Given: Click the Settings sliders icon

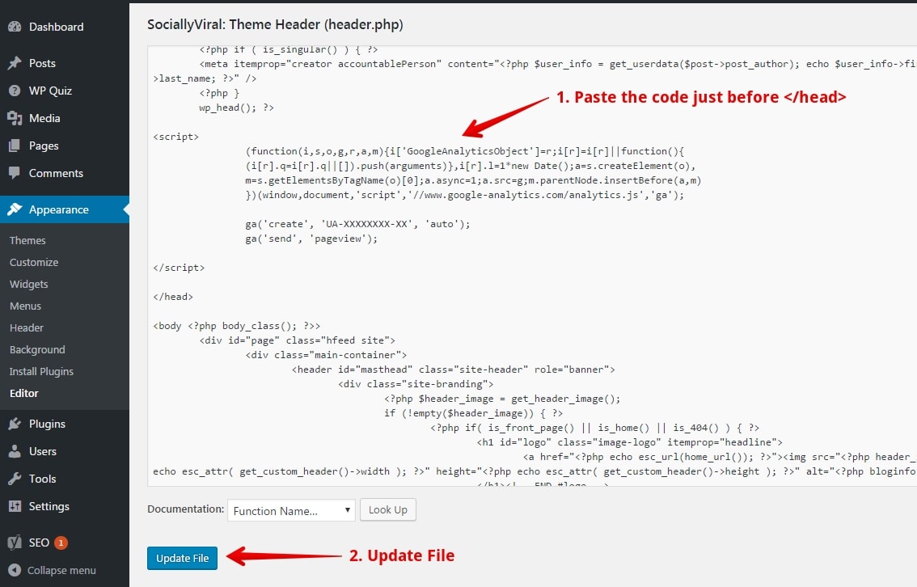Looking at the screenshot, I should [15, 506].
